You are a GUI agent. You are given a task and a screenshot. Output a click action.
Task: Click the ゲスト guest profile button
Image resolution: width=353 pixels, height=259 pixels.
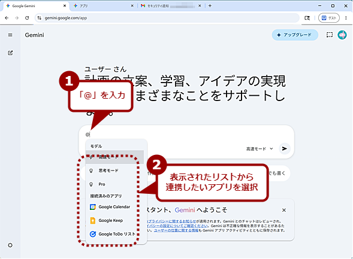pyautogui.click(x=328, y=18)
